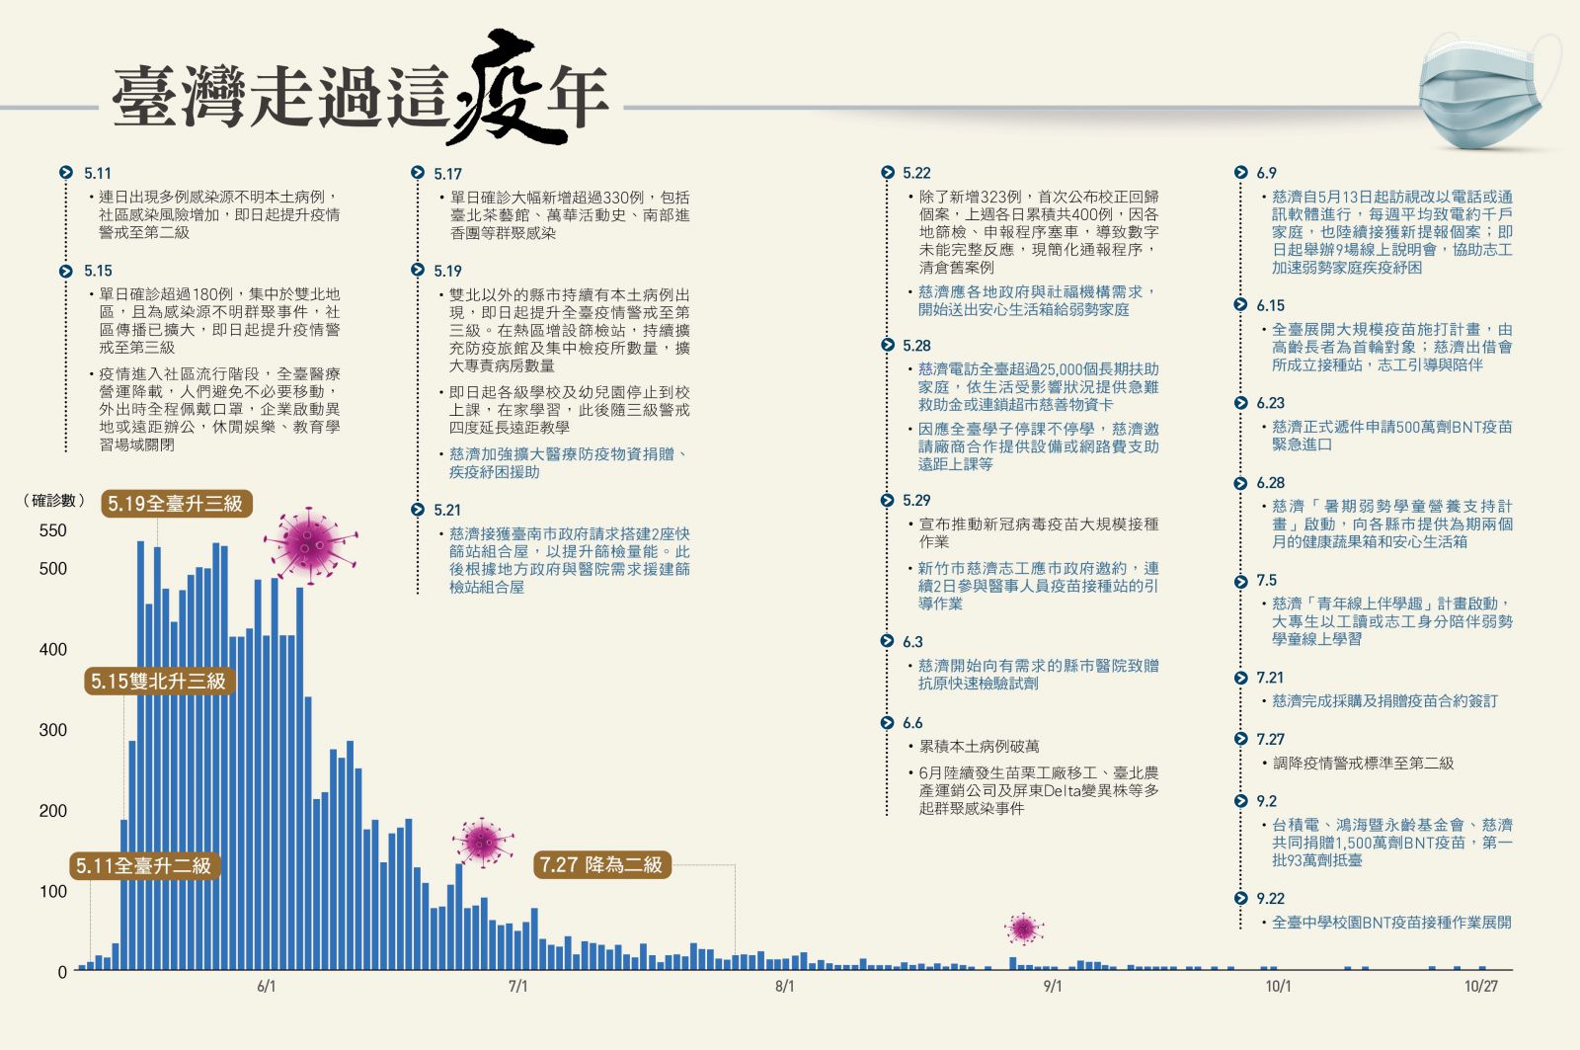Screen dimensions: 1580x1050
Task: Click the blue text starting '慈濟正式遞件申請500萬劑'
Action: [1392, 436]
